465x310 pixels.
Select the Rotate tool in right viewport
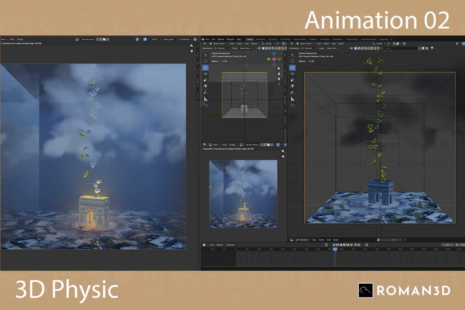pyautogui.click(x=292, y=74)
